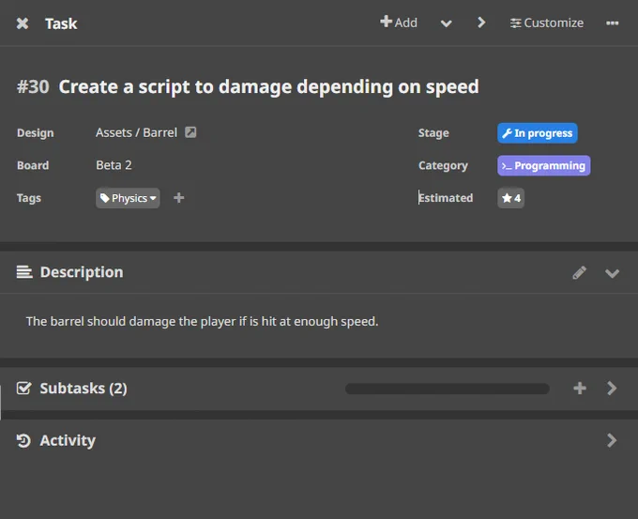Edit description with the pencil icon
Viewport: 638px width, 519px height.
(x=580, y=273)
